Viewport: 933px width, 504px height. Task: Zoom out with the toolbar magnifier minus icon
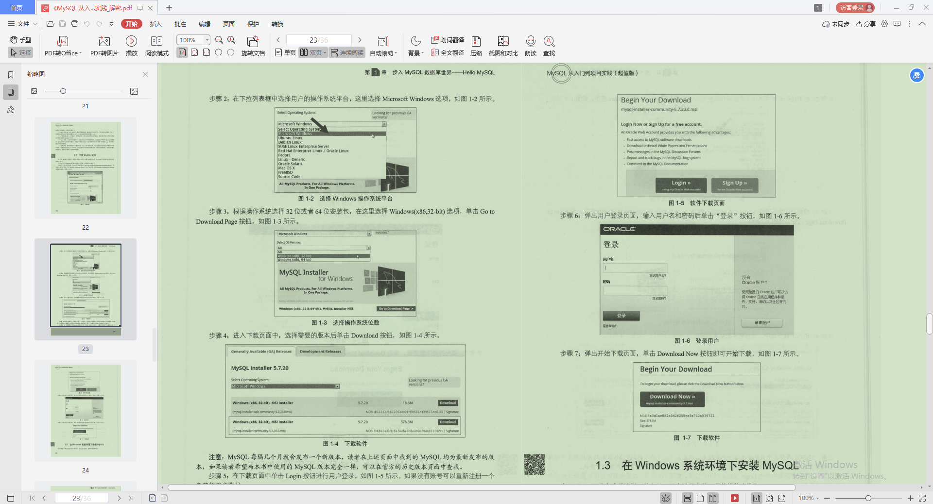coord(219,40)
